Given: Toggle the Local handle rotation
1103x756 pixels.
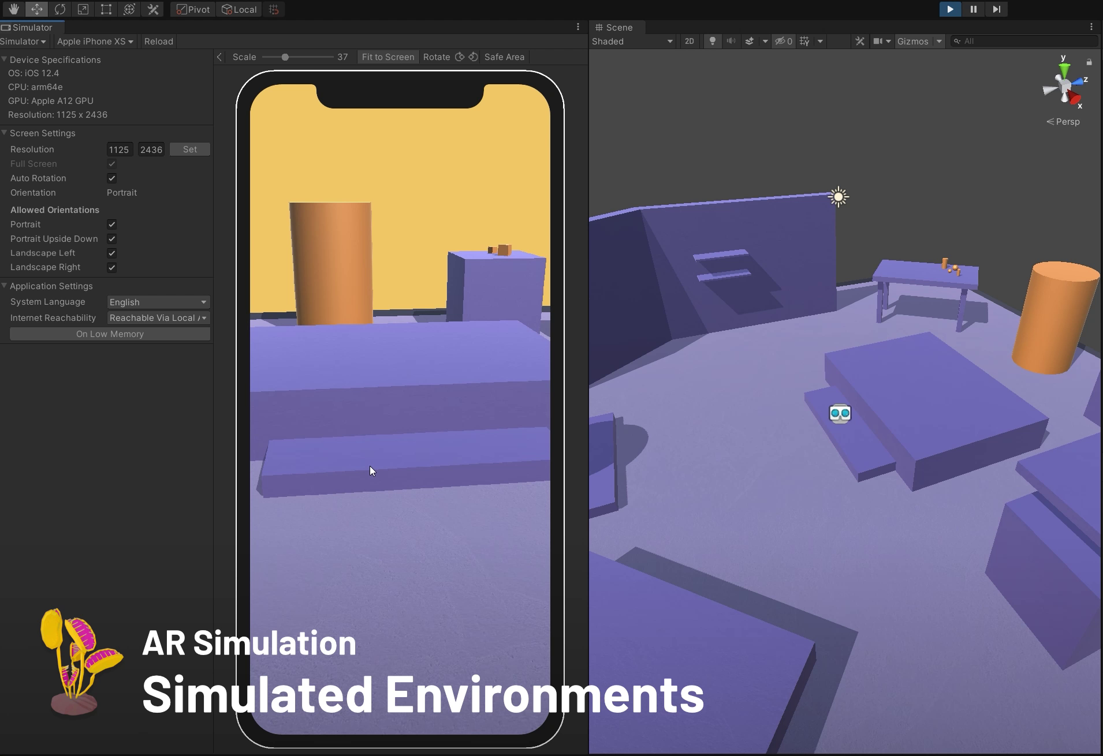Looking at the screenshot, I should (239, 9).
